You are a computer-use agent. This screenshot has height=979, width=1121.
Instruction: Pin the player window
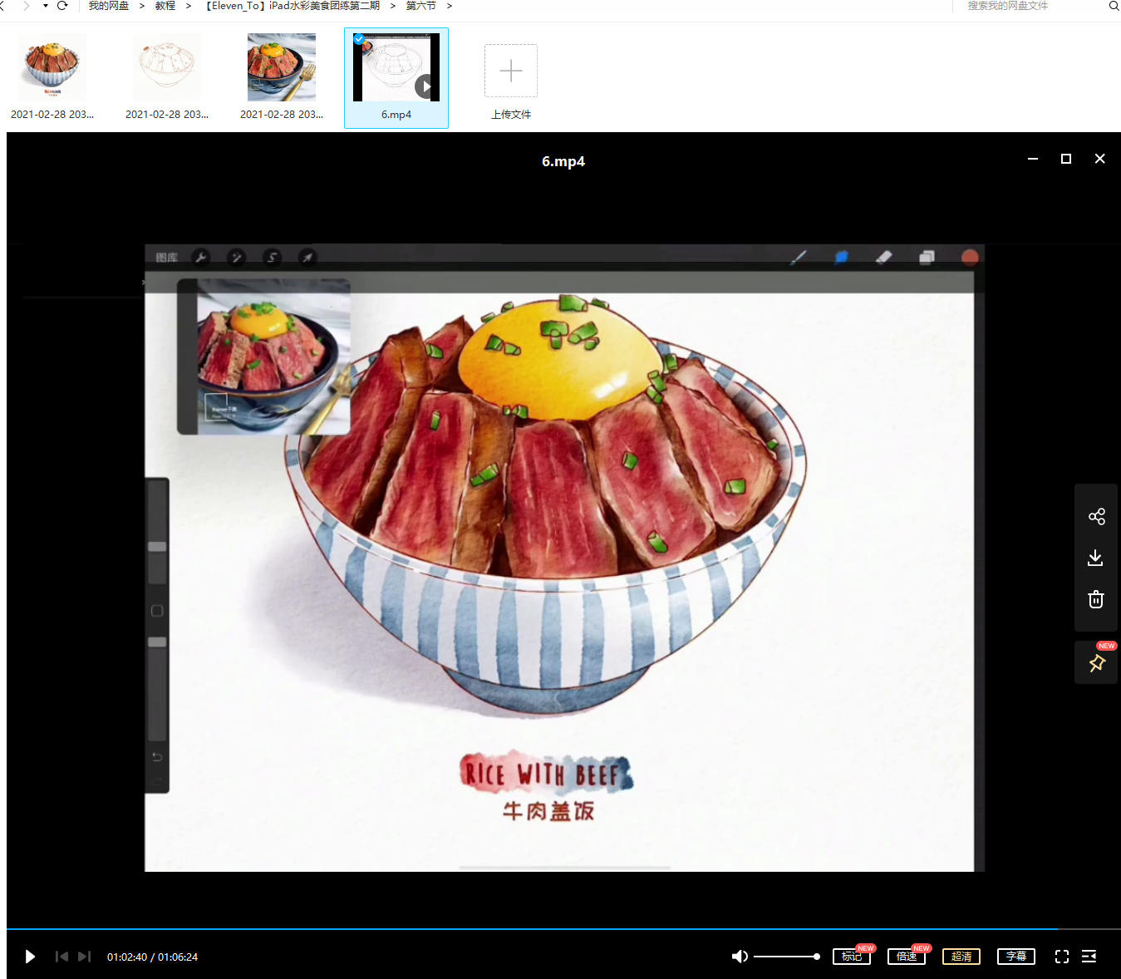pos(1096,663)
